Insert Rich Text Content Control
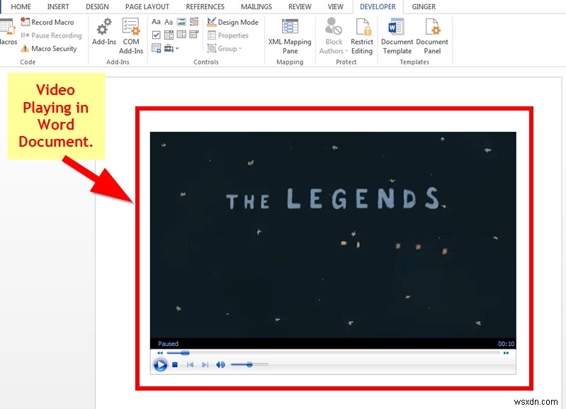 (156, 22)
